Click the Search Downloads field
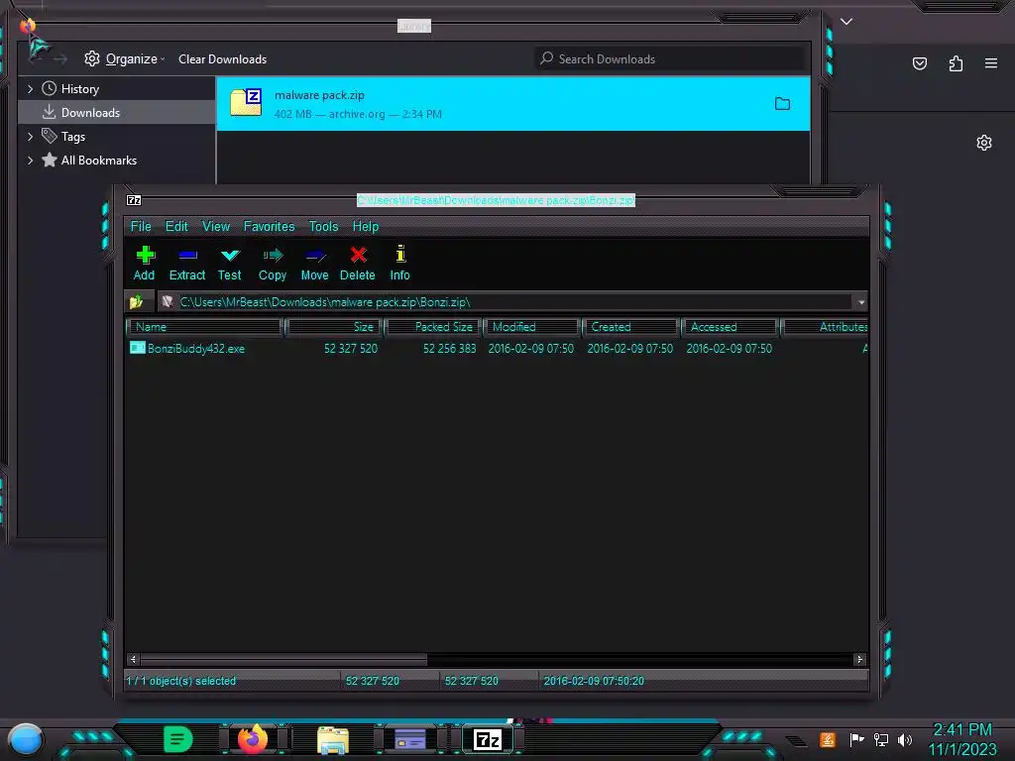This screenshot has width=1015, height=761. click(x=669, y=58)
